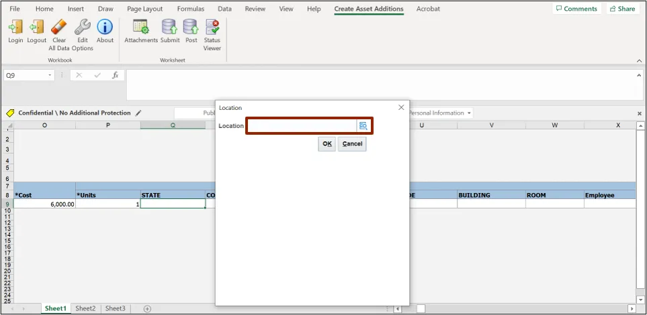Click the Confidential sensitivity tag icon
This screenshot has width=647, height=315.
(x=10, y=113)
